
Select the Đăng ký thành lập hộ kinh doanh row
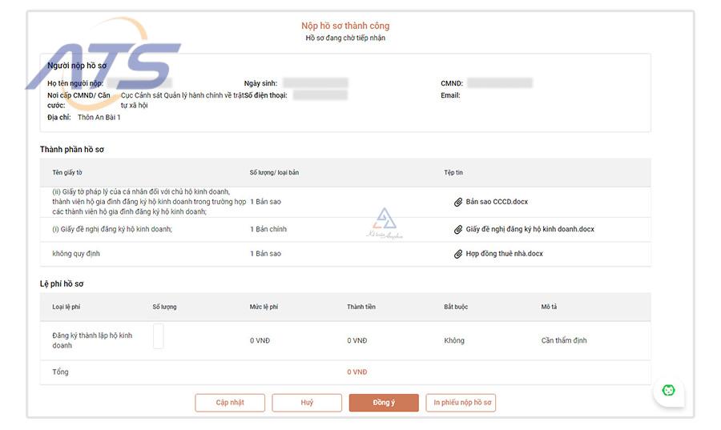coord(345,340)
